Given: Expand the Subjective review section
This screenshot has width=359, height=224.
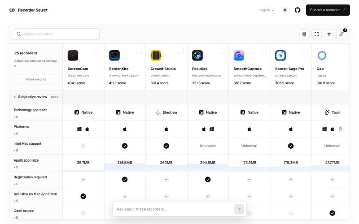Looking at the screenshot, I should (15, 97).
